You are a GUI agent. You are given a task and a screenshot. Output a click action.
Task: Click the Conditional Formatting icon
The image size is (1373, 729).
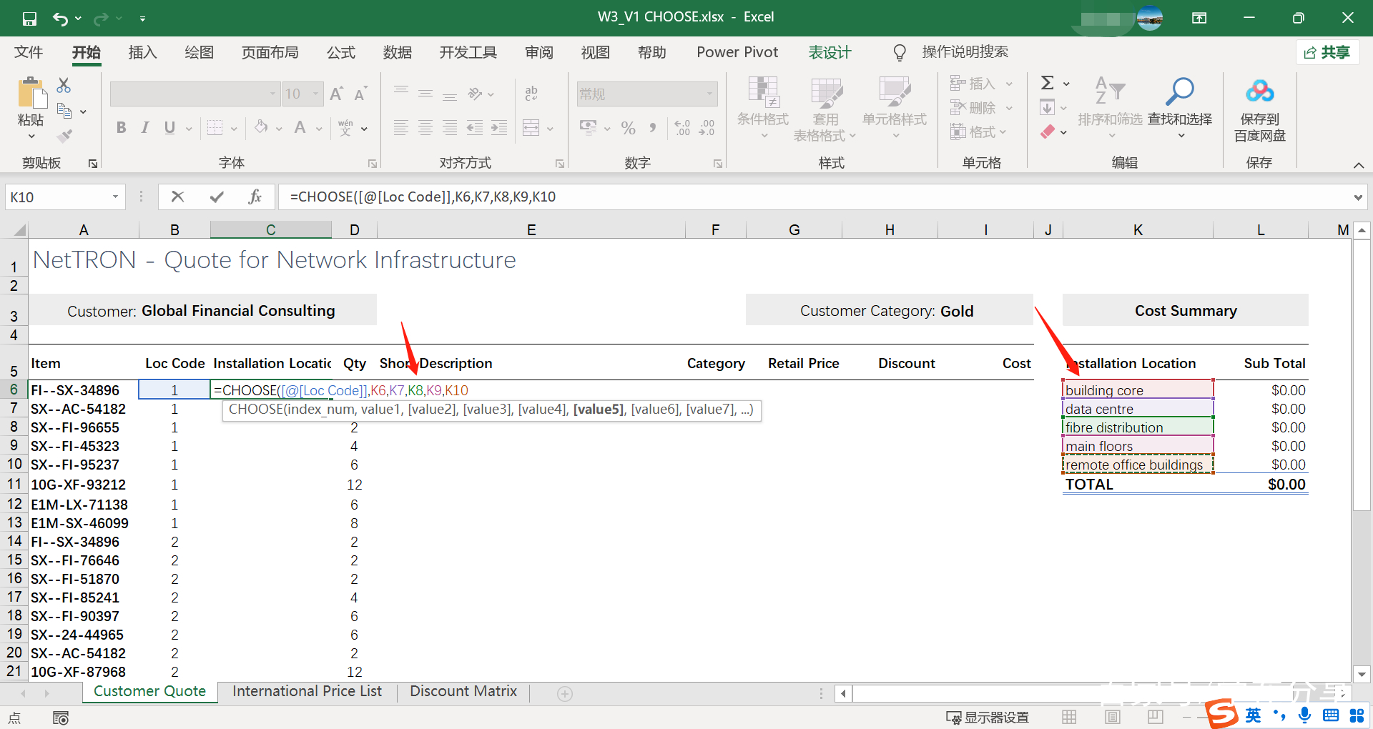pyautogui.click(x=763, y=92)
